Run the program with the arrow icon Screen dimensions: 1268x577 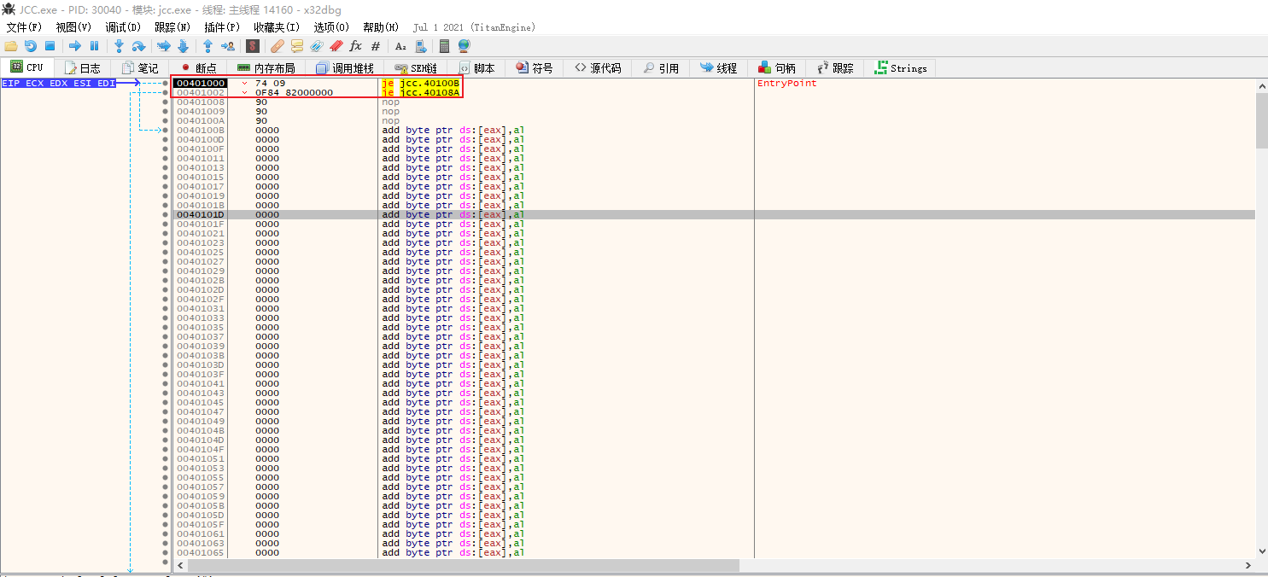75,46
